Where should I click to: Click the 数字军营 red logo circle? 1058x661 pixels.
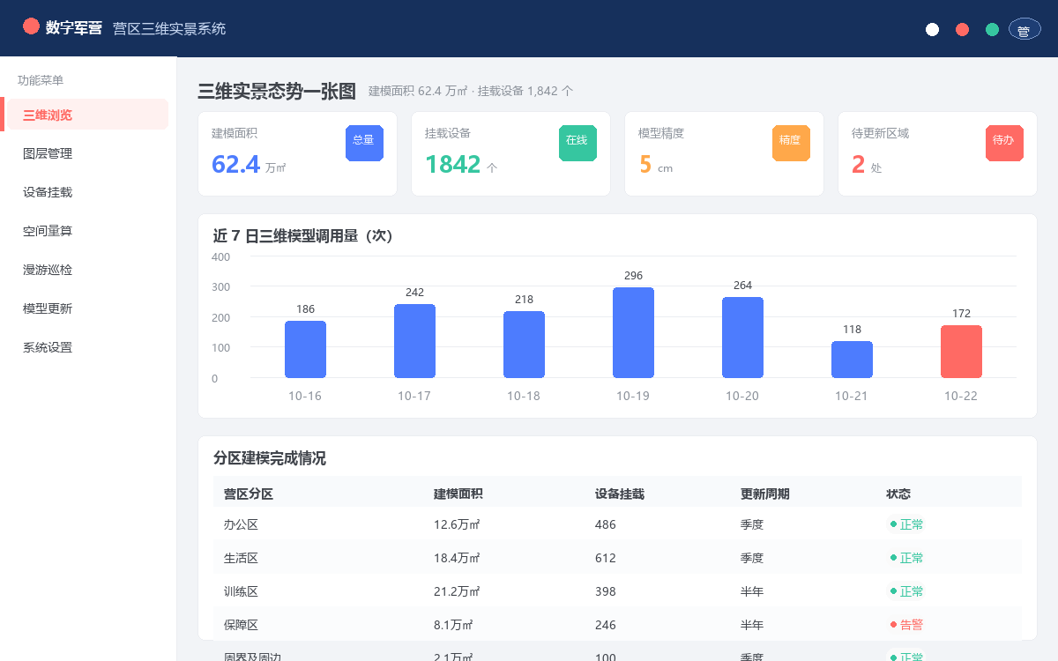pos(31,26)
